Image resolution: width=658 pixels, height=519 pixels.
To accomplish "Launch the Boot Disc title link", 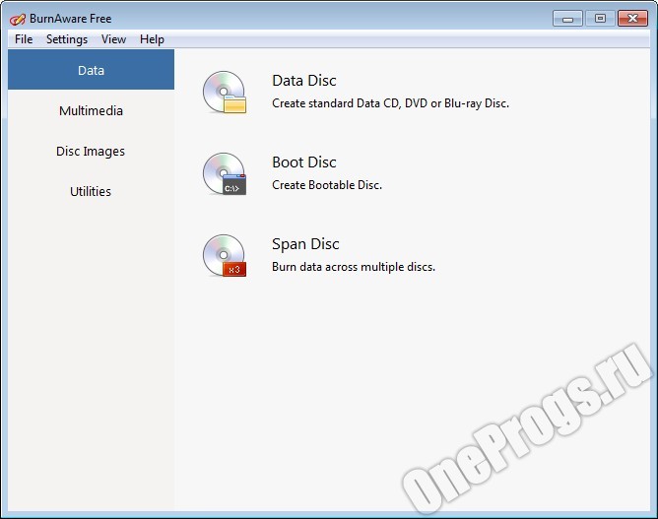I will pos(304,162).
